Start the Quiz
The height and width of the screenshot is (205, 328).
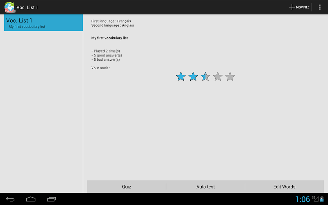[x=127, y=187]
